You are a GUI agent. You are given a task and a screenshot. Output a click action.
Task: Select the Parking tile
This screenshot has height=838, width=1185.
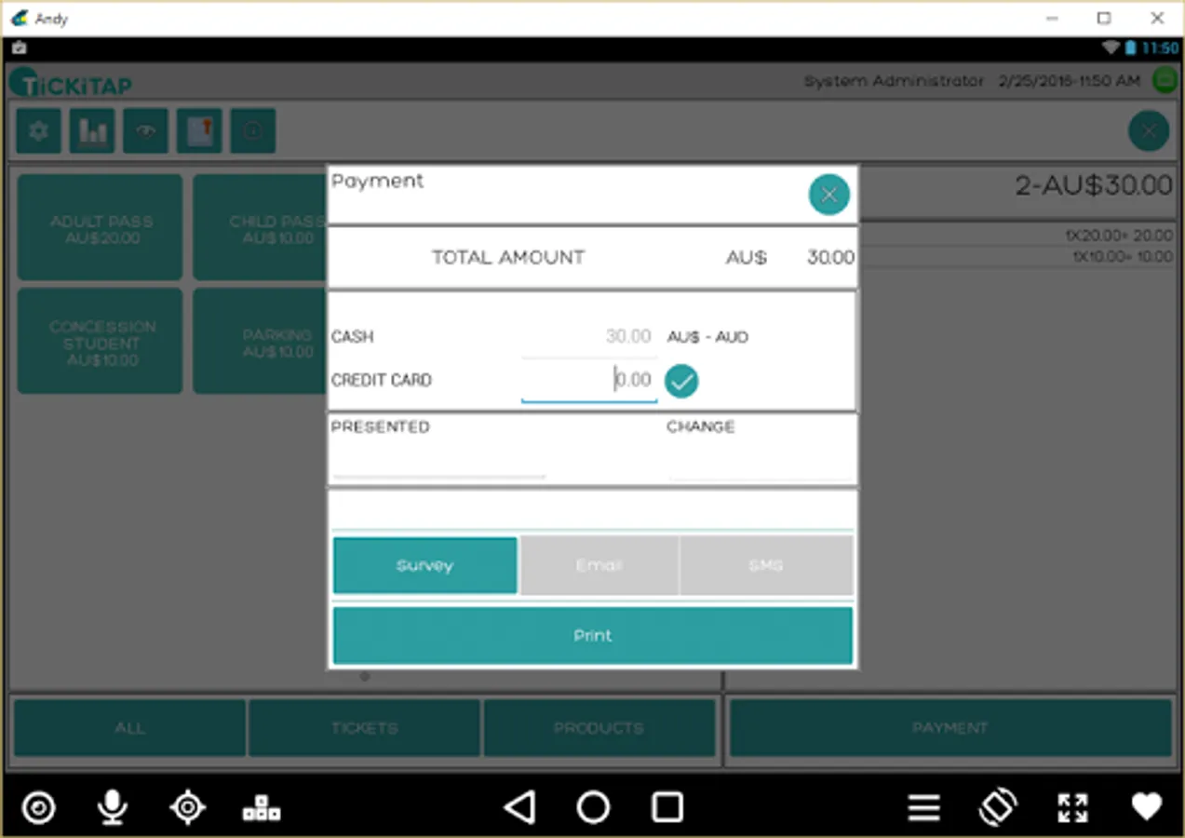click(260, 341)
